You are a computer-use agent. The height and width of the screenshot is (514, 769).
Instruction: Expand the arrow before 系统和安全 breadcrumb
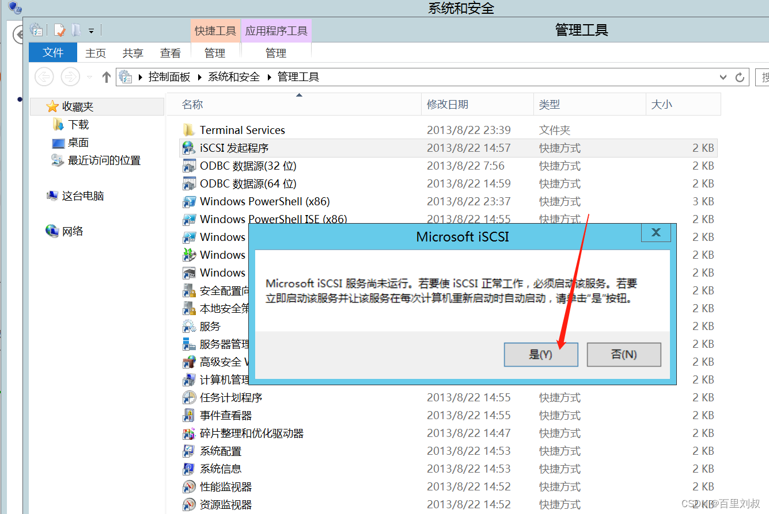click(200, 77)
